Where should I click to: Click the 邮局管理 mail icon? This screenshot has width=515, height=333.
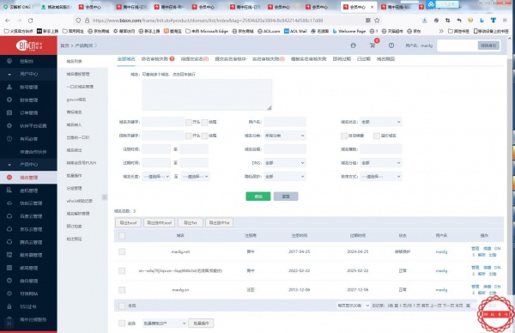9,268
